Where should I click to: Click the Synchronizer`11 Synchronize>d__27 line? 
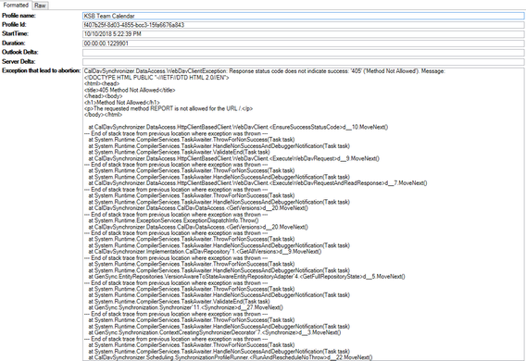click(185, 307)
